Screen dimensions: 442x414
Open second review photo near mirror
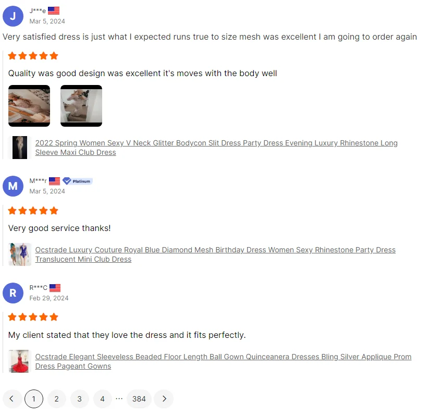81,106
